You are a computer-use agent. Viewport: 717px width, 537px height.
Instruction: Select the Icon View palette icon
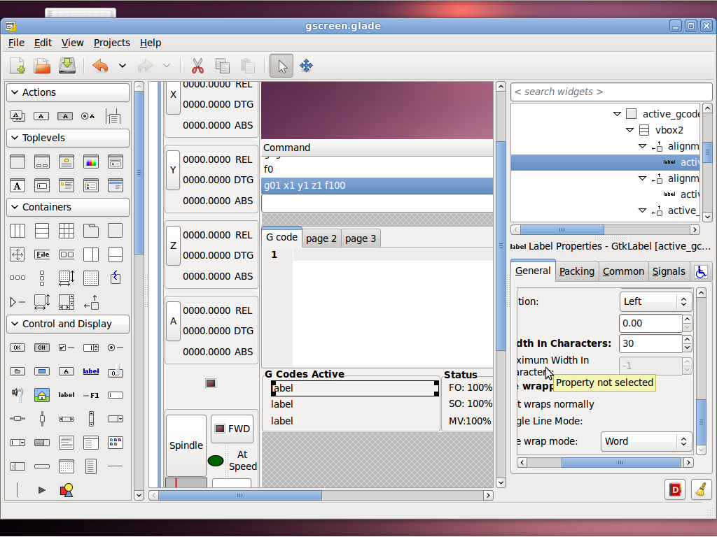click(x=116, y=442)
